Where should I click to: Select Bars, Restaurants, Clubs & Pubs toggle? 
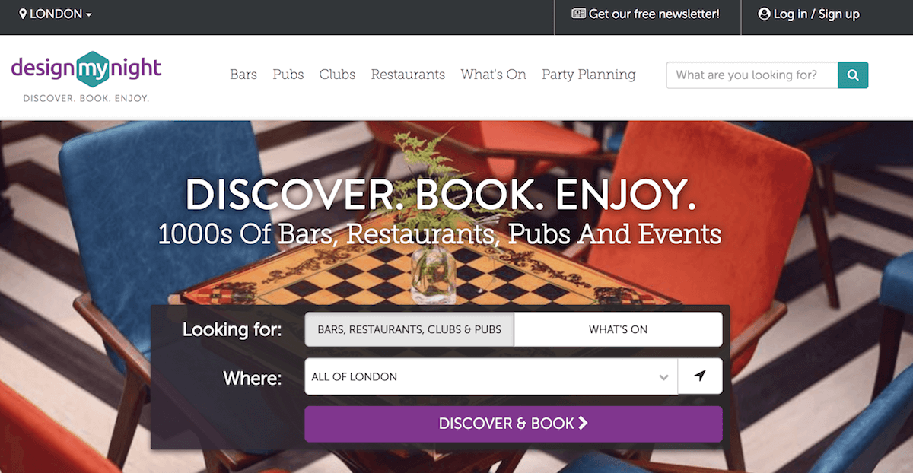point(409,329)
